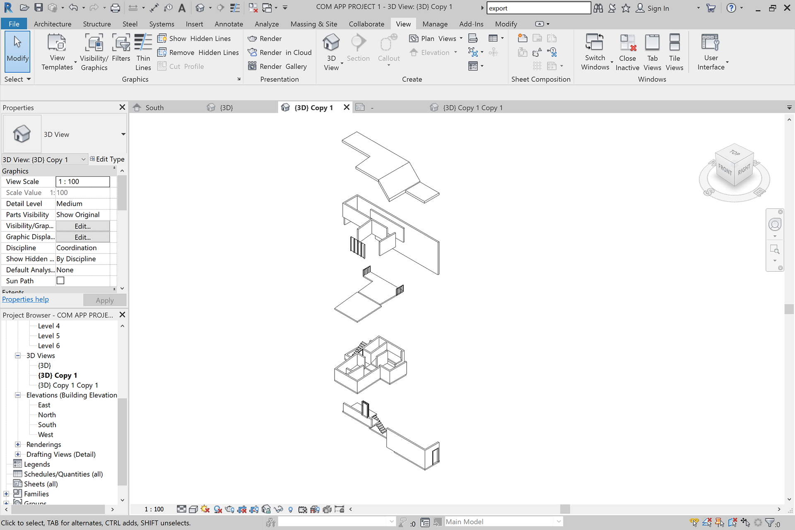Select the Modify tool in the ribbon
795x530 pixels.
point(17,51)
